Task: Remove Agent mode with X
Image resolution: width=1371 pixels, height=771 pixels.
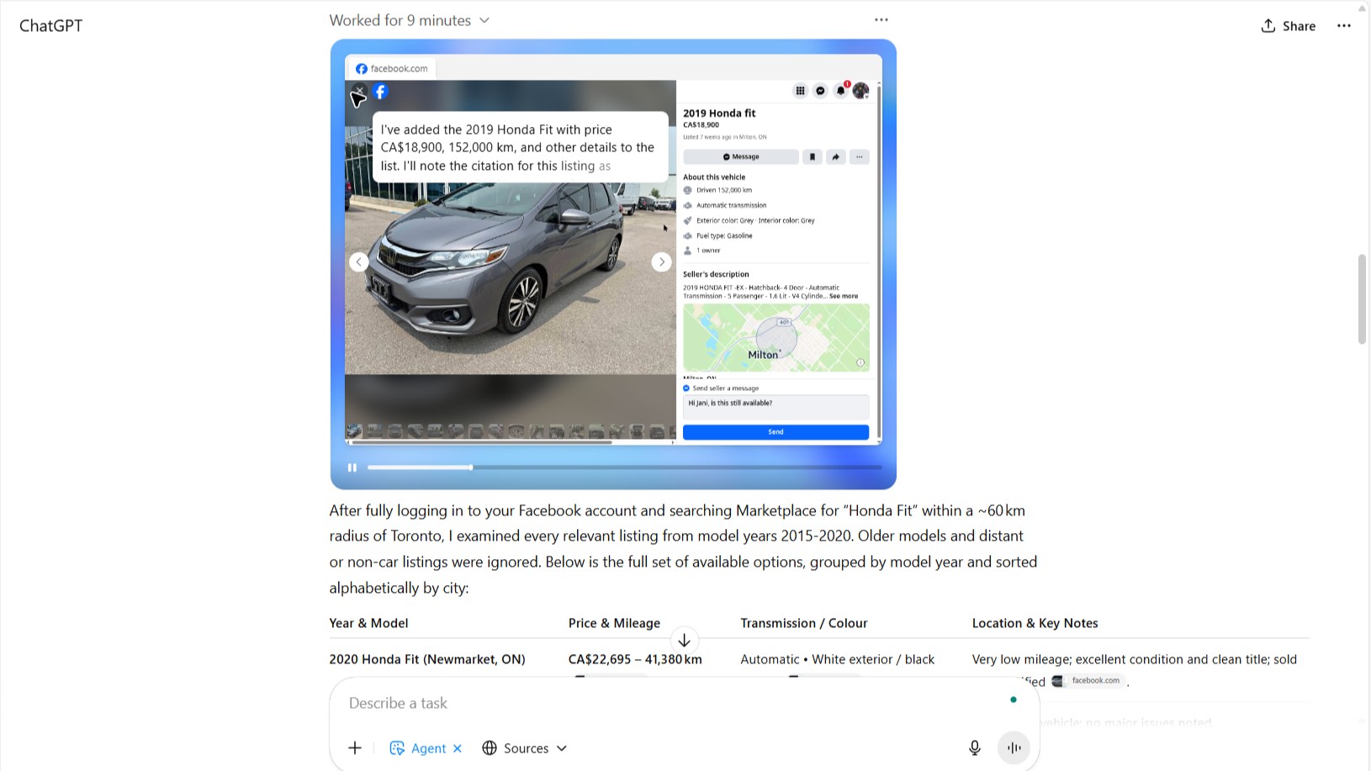Action: click(x=458, y=748)
